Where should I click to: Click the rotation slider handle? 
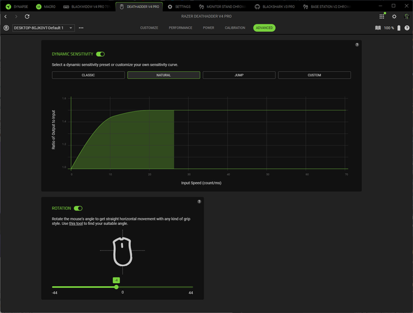116,287
